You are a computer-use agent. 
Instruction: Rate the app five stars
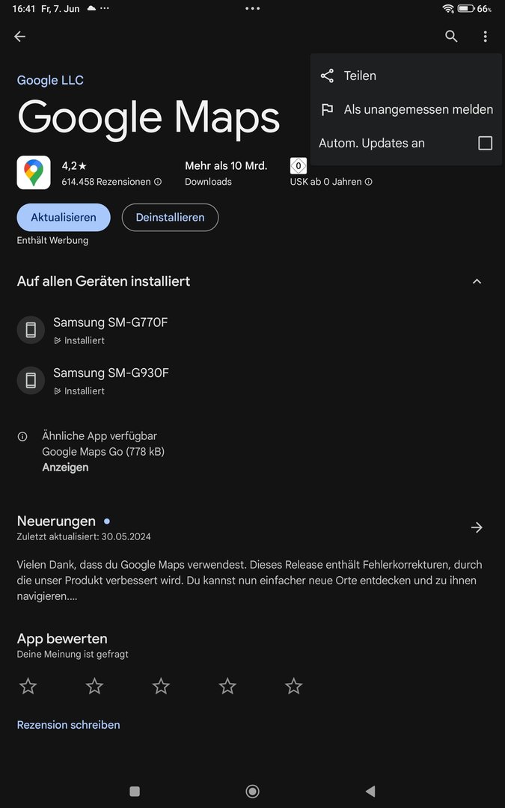pyautogui.click(x=294, y=686)
